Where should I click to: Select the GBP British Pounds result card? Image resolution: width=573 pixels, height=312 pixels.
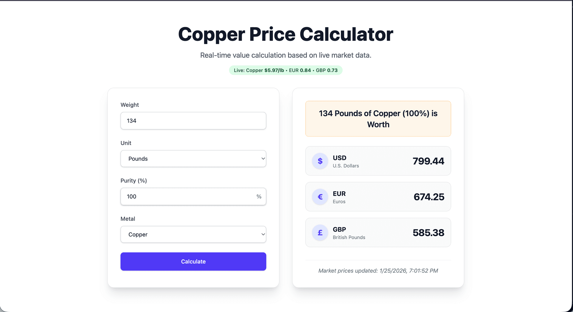click(378, 232)
